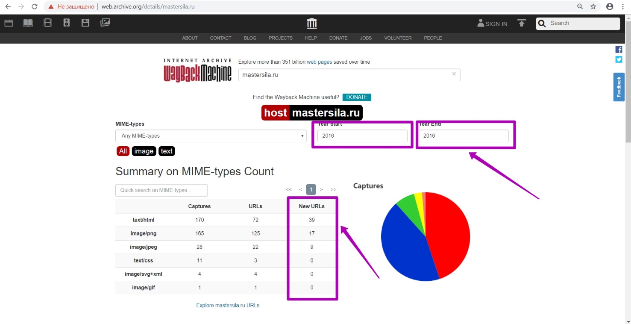Click the Upload arrow icon
The width and height of the screenshot is (631, 324).
(522, 23)
